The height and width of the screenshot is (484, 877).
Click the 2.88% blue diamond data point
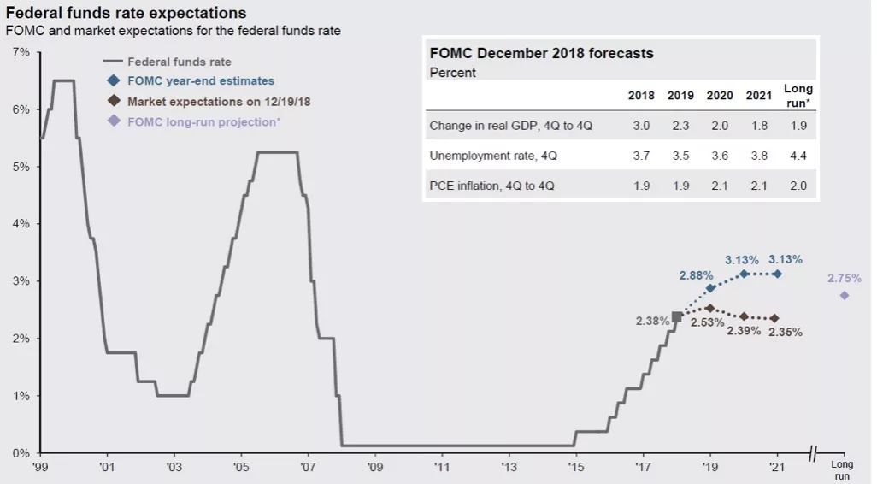click(x=711, y=288)
